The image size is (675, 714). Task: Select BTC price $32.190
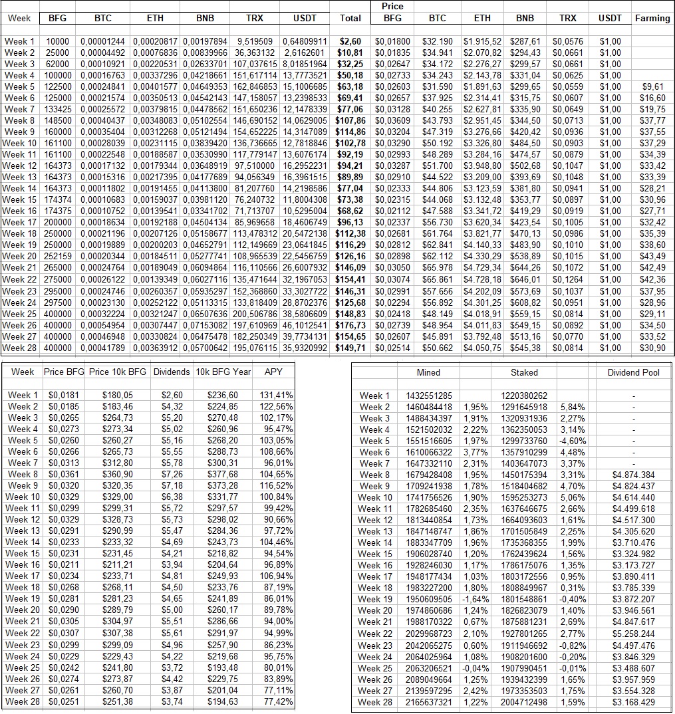click(437, 41)
